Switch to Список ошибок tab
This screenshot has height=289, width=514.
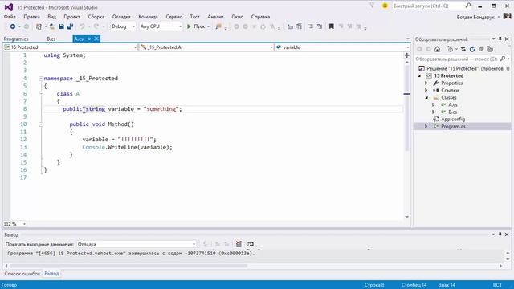22,273
